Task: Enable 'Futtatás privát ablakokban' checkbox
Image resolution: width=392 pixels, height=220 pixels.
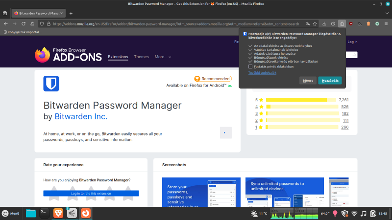Action: pyautogui.click(x=250, y=66)
